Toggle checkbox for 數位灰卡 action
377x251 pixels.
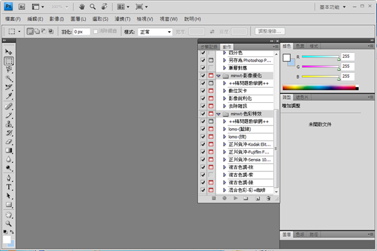point(202,91)
